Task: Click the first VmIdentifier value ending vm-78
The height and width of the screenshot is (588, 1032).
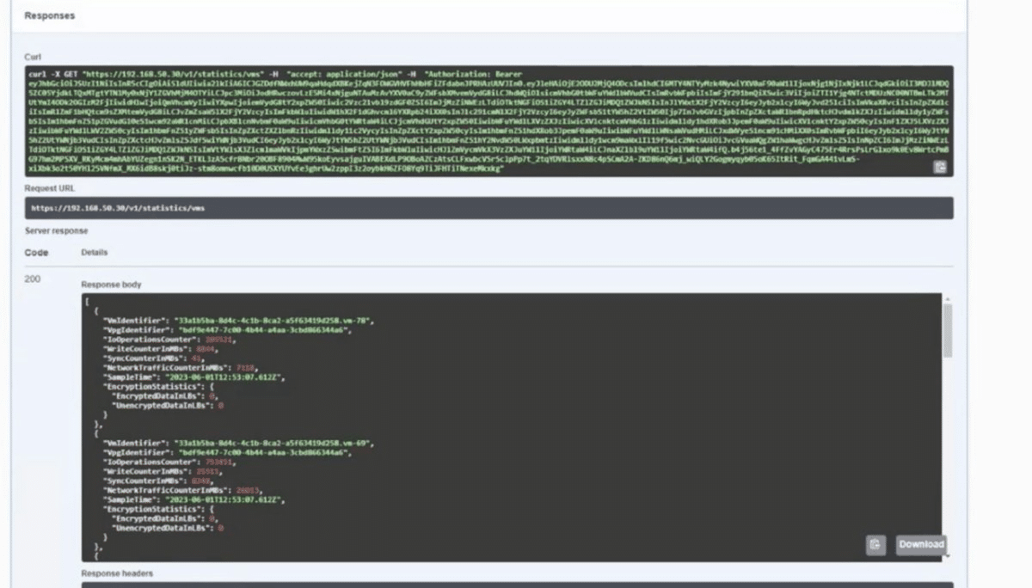Action: [x=272, y=320]
